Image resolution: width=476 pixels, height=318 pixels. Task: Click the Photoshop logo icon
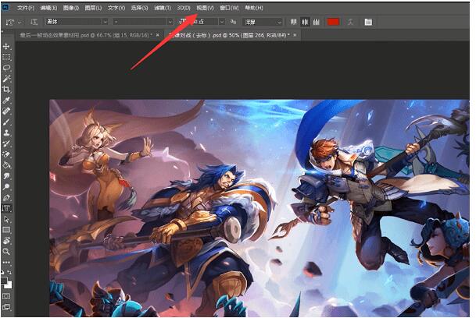pos(5,7)
